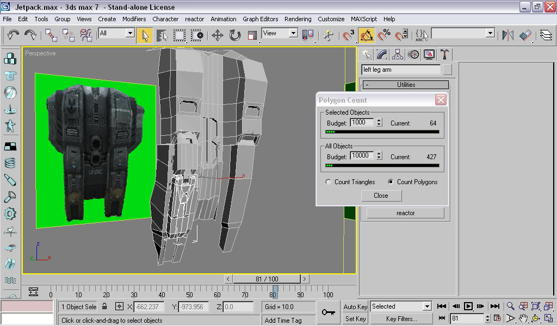Click the reactor Rigid Body Collection icon

tap(10, 59)
